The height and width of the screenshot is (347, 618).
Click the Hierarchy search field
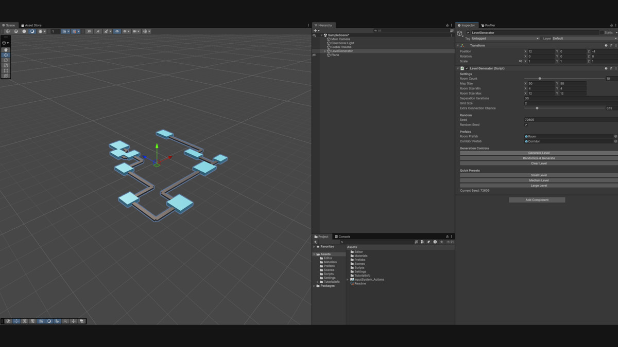[x=411, y=30]
